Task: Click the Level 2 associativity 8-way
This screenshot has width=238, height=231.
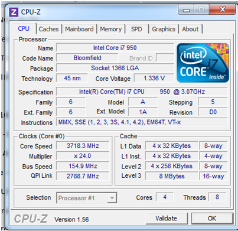Action: [213, 166]
